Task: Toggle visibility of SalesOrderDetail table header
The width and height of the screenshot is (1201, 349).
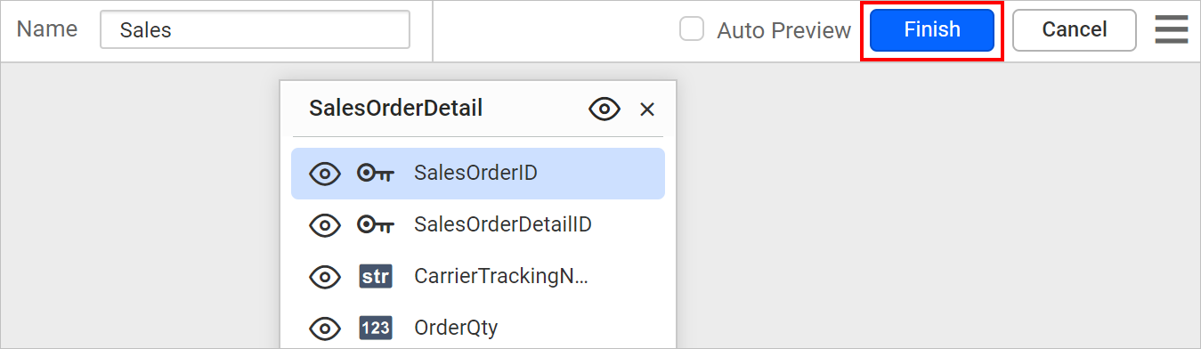Action: (x=605, y=110)
